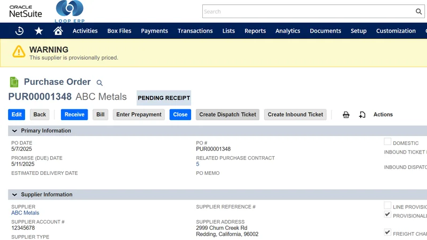
Task: Open the Transactions menu
Action: [195, 31]
